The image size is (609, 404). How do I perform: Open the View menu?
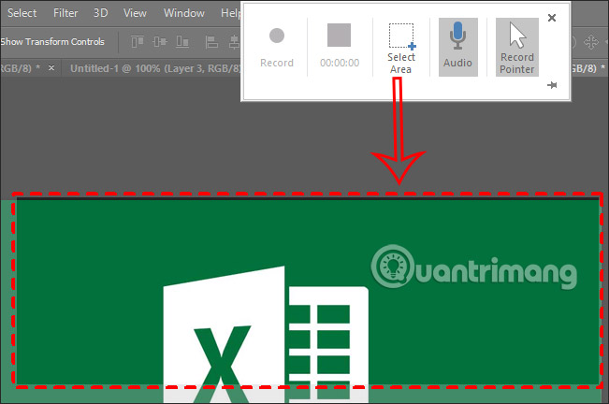coord(135,13)
